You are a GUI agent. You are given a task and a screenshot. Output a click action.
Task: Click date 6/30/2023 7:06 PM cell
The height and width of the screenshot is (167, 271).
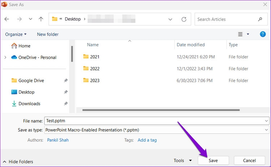pos(194,80)
